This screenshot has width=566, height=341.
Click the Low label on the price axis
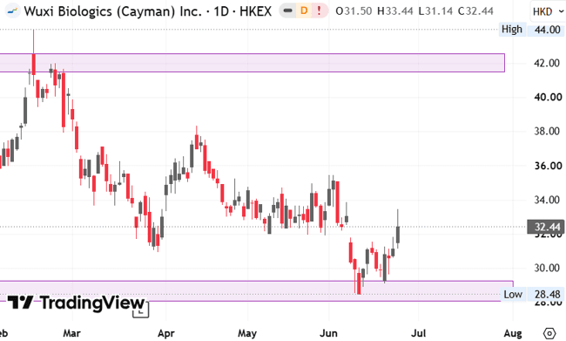(x=513, y=295)
